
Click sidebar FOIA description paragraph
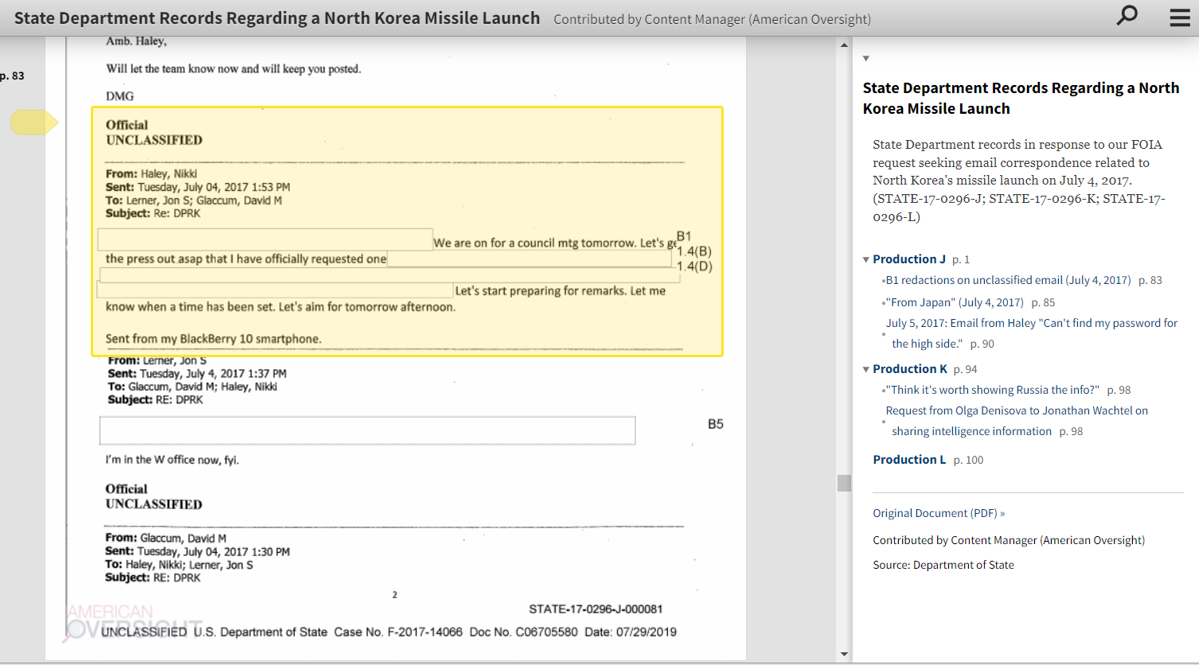[x=1019, y=181]
